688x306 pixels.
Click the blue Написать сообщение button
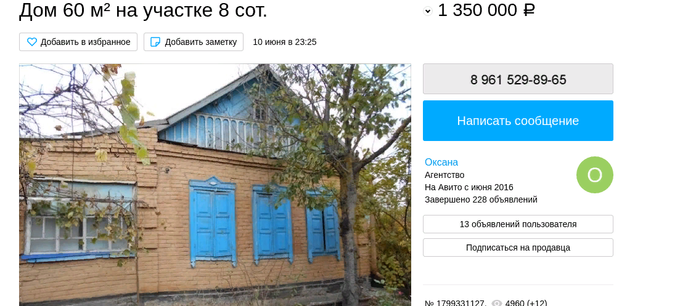click(x=518, y=121)
